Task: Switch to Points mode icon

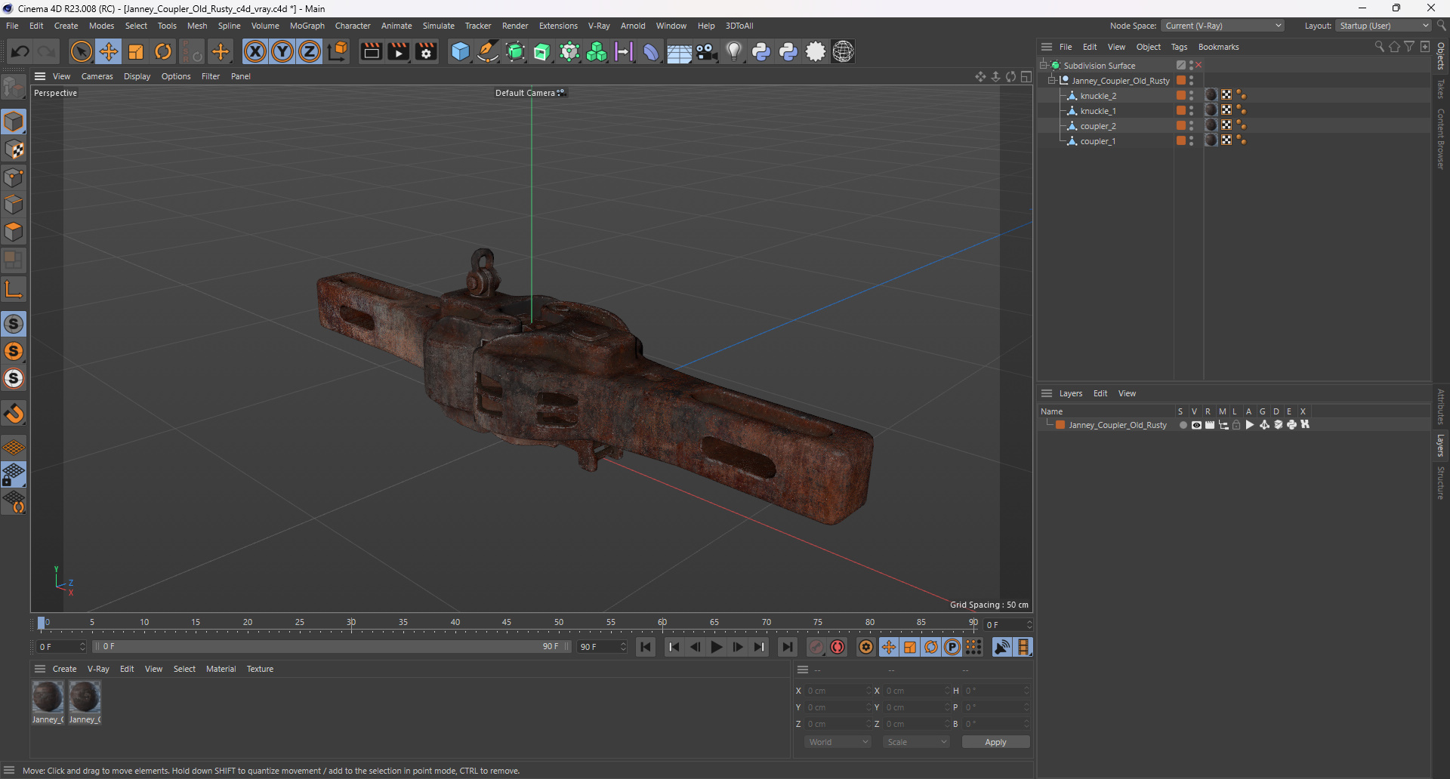Action: tap(14, 177)
